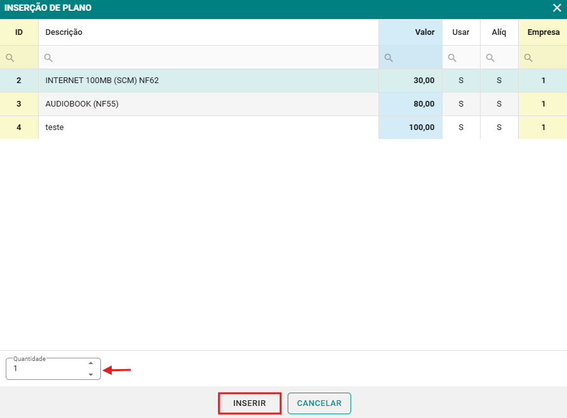Sort by the Valor column header
Screen dimensions: 567x418
(424, 32)
